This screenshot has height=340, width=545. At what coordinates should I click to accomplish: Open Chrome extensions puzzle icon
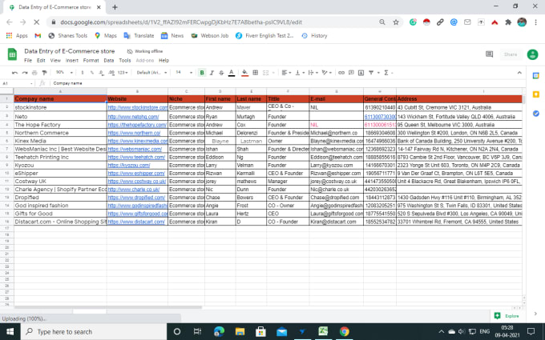[x=508, y=22]
